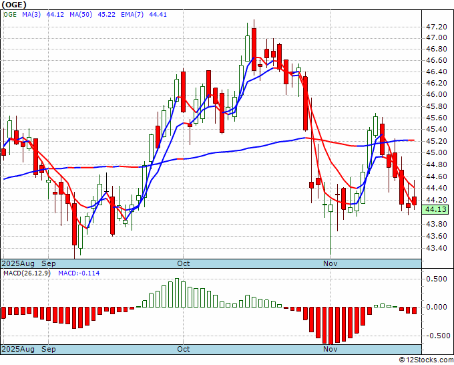Click the 43.80 price axis label

(437, 224)
